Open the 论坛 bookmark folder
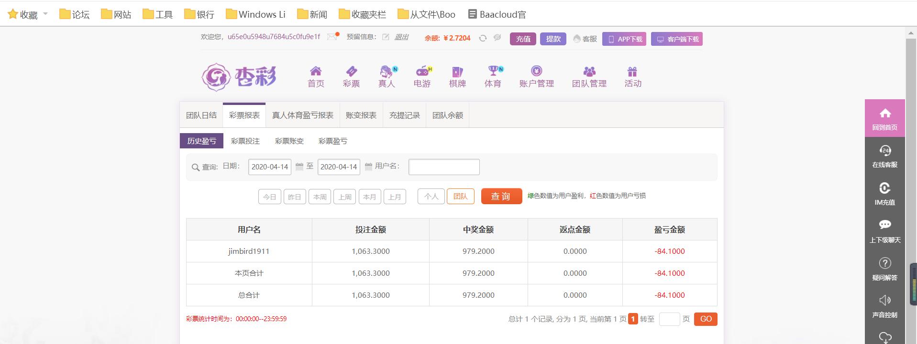917x344 pixels. (75, 14)
